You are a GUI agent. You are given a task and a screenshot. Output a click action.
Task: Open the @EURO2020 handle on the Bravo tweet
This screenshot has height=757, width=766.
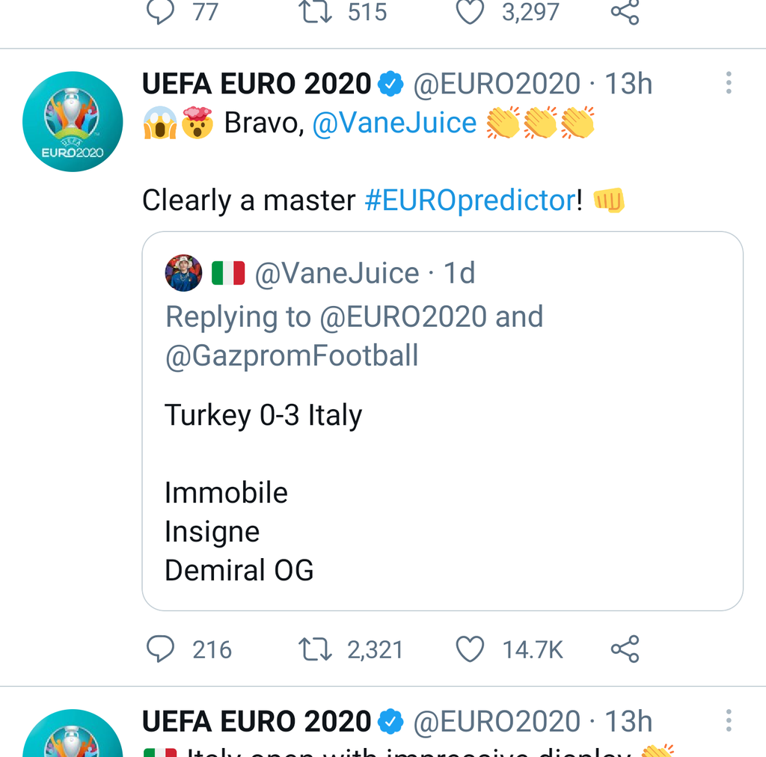pos(497,85)
